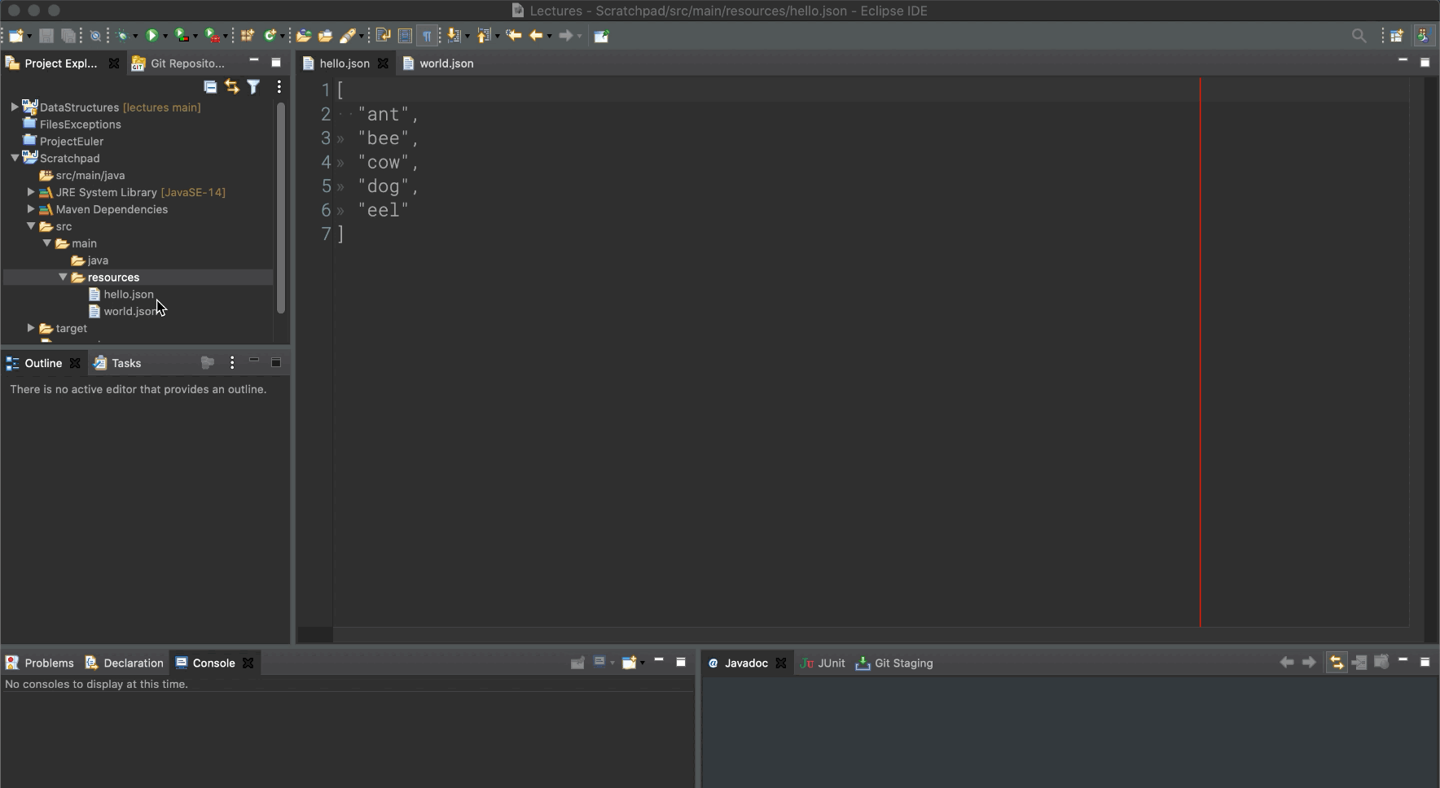The height and width of the screenshot is (788, 1440).
Task: Launch the Debug bug icon
Action: 122,36
